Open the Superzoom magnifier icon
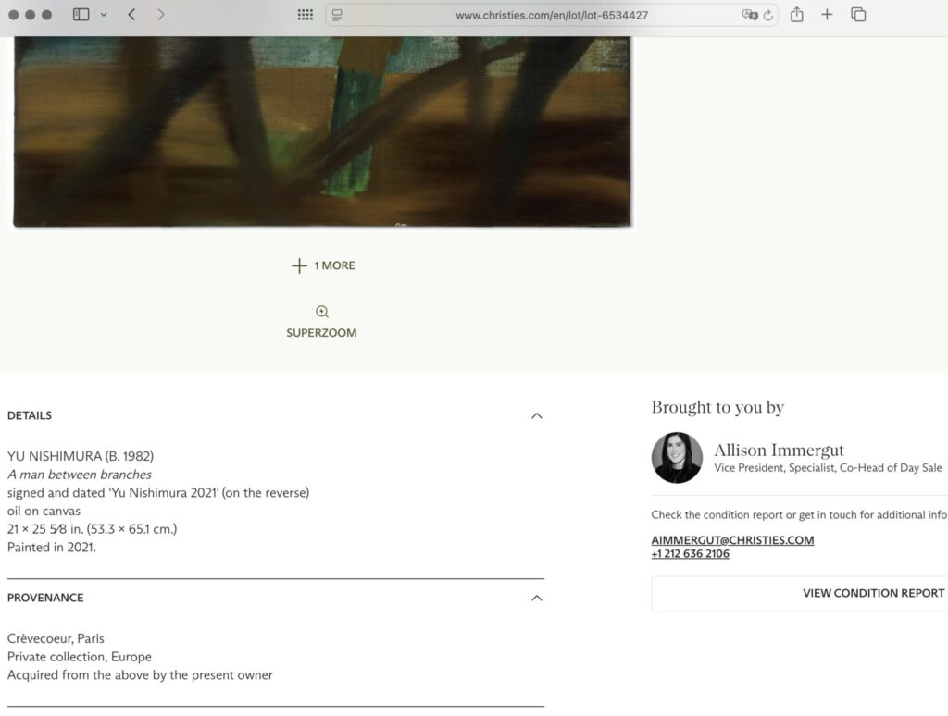The width and height of the screenshot is (948, 716). pos(321,312)
